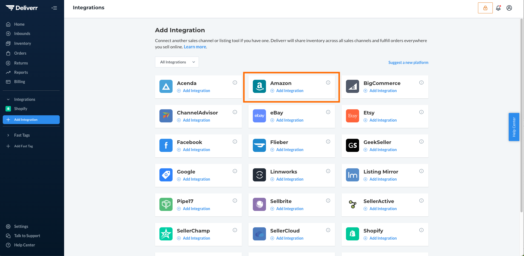
Task: Click Add Integration under BigCommerce
Action: (x=380, y=91)
